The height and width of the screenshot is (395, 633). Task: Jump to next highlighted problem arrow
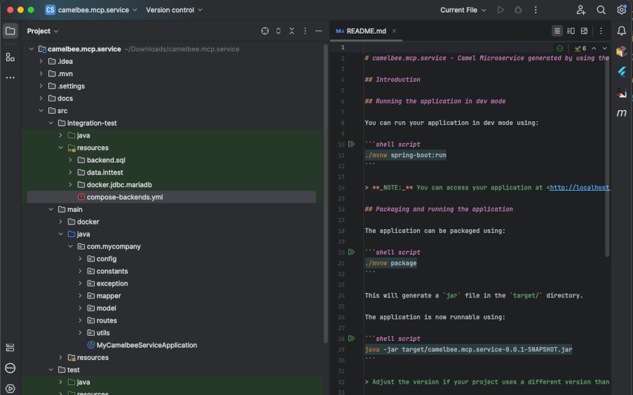[x=605, y=48]
